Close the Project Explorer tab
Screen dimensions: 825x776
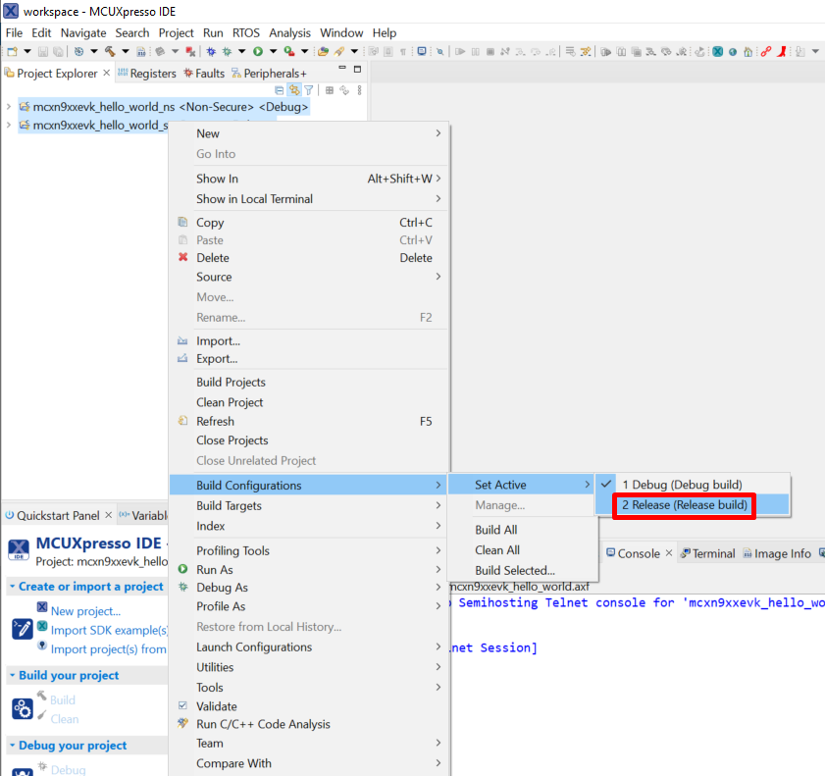[x=107, y=74]
